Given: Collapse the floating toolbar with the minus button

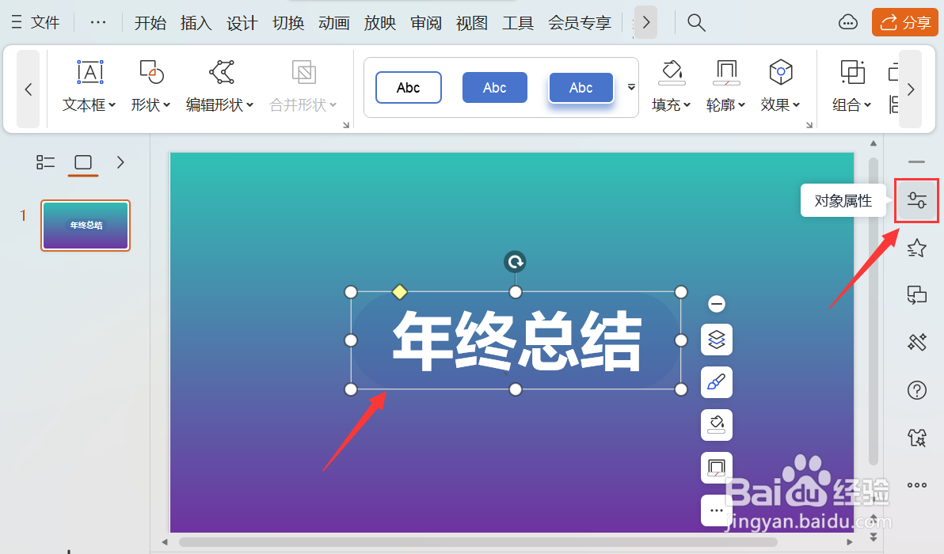Looking at the screenshot, I should pos(716,303).
